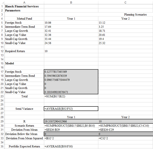Select formula =B32^2
This screenshot has width=153, height=149.
tap(71, 138)
